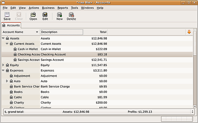Click the bank icon beside Current Assets
Image resolution: width=198 pixels, height=123 pixels.
11,44
